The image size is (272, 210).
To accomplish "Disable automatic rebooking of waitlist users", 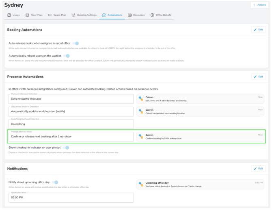I will pyautogui.click(x=67, y=56).
